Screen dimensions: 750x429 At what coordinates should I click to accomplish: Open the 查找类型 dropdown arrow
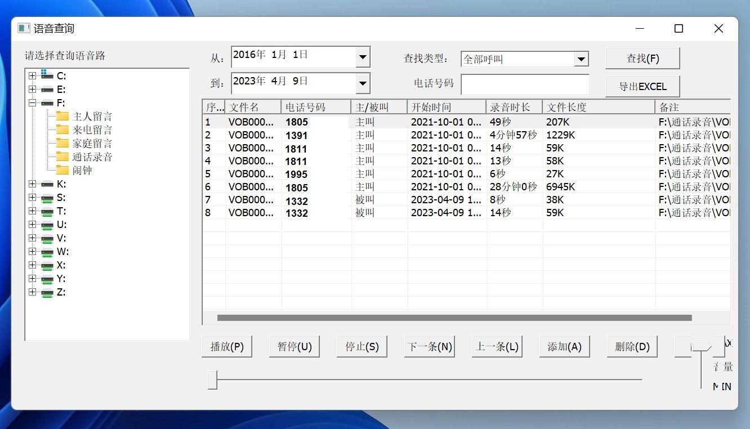tap(581, 59)
